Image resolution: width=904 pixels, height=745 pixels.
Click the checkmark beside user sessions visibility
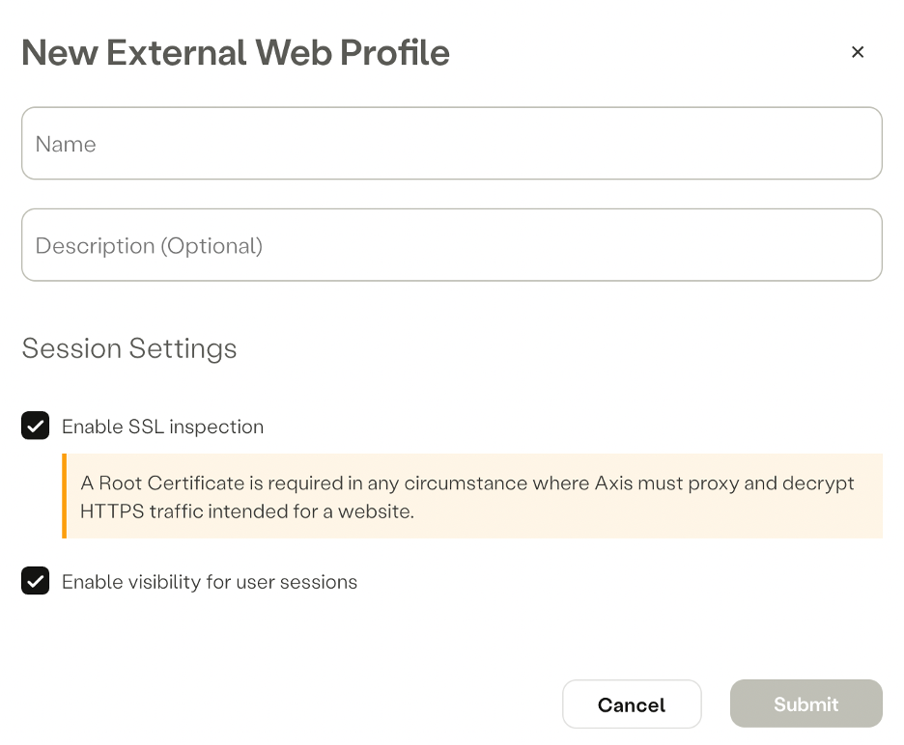coord(36,581)
